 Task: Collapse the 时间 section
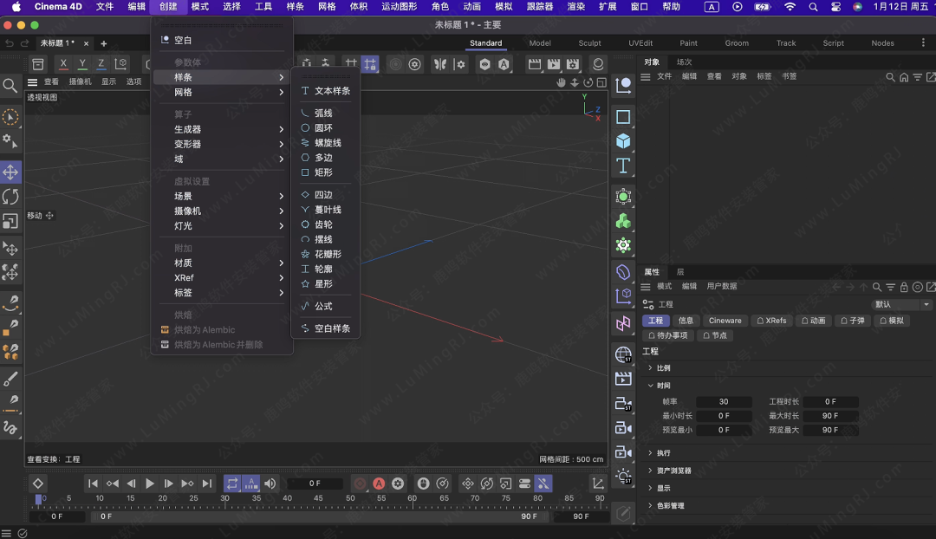[x=662, y=386]
